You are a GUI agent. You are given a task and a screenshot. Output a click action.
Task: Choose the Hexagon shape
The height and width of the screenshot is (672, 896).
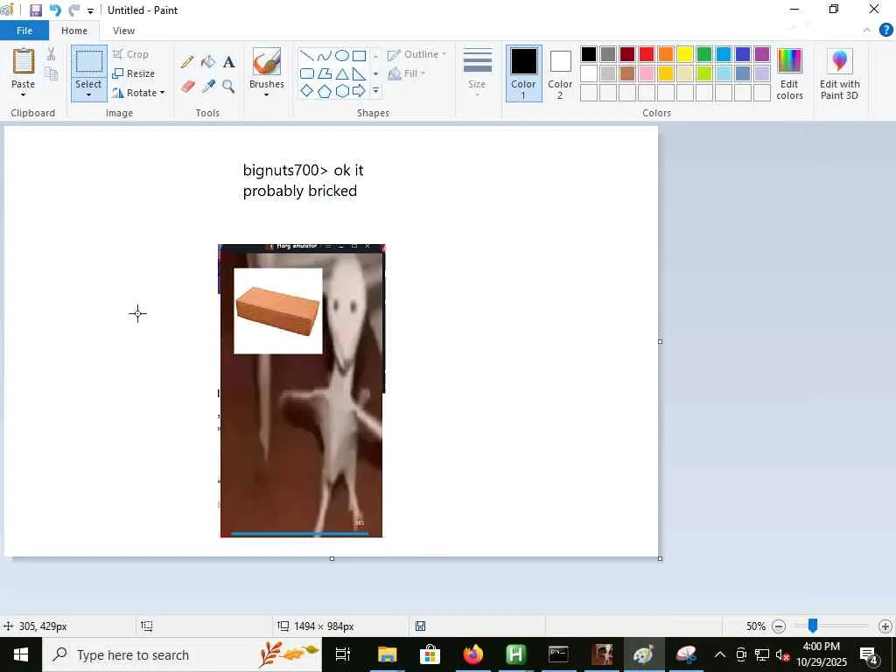[342, 91]
